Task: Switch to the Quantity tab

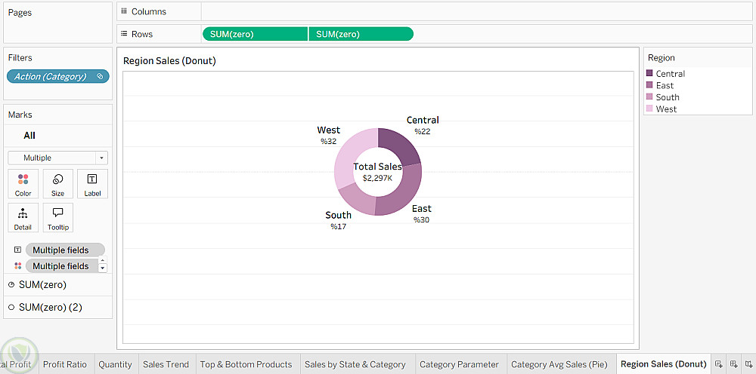Action: pos(115,364)
